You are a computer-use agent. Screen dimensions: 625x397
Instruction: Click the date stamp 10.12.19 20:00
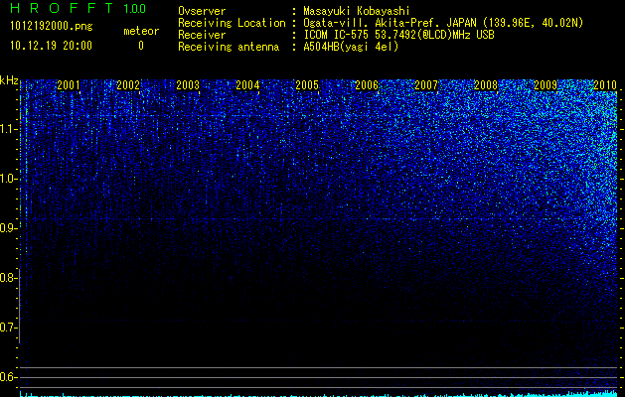[51, 46]
